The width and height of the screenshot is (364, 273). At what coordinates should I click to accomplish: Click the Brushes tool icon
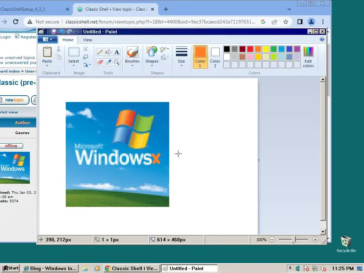pyautogui.click(x=132, y=52)
